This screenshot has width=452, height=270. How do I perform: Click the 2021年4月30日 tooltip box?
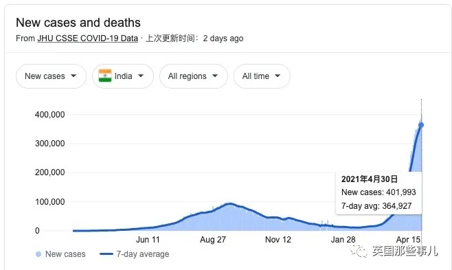click(378, 193)
